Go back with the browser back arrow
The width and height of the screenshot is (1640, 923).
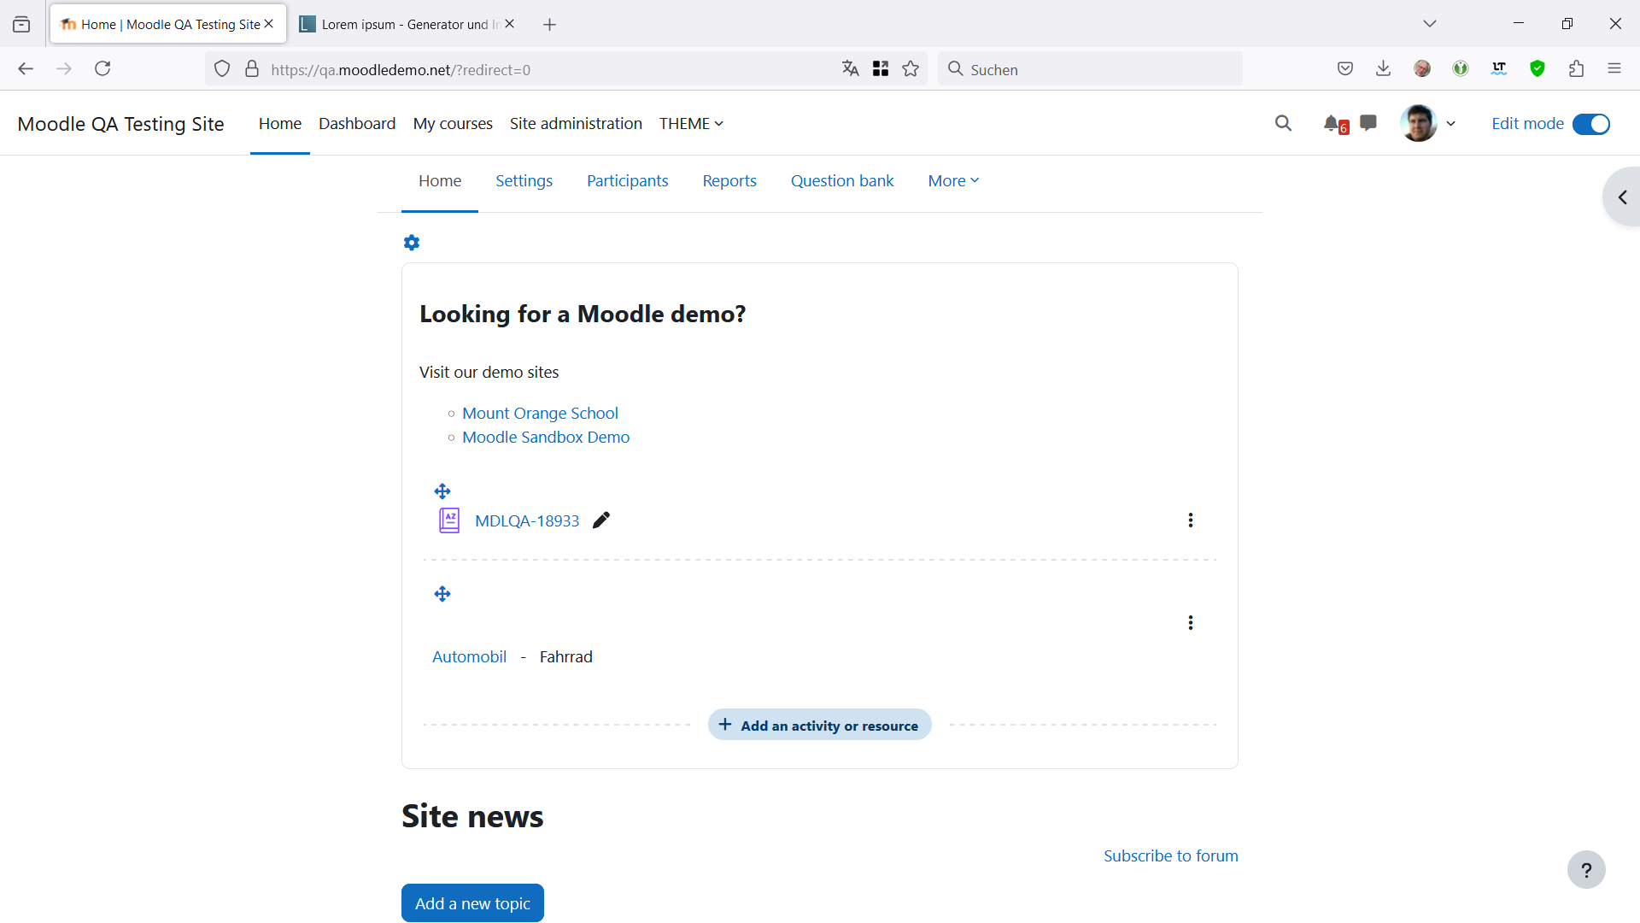point(26,69)
